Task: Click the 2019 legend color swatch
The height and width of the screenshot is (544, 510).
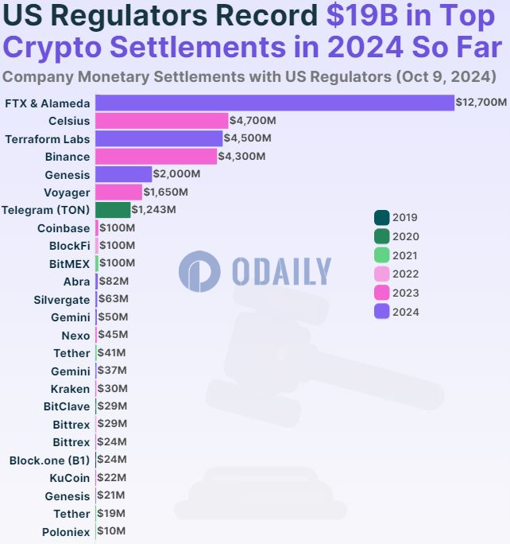Action: [381, 217]
